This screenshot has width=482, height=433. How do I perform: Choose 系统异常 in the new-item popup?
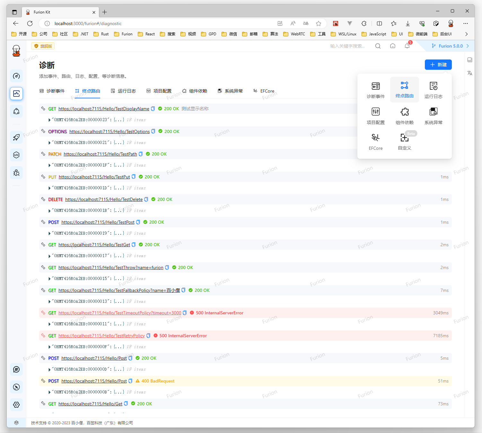(434, 116)
